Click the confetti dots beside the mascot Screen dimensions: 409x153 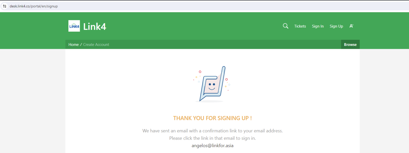coord(227,84)
